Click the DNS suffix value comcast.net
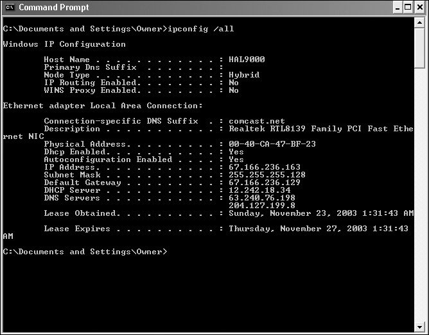This screenshot has height=335, width=429. tap(257, 121)
